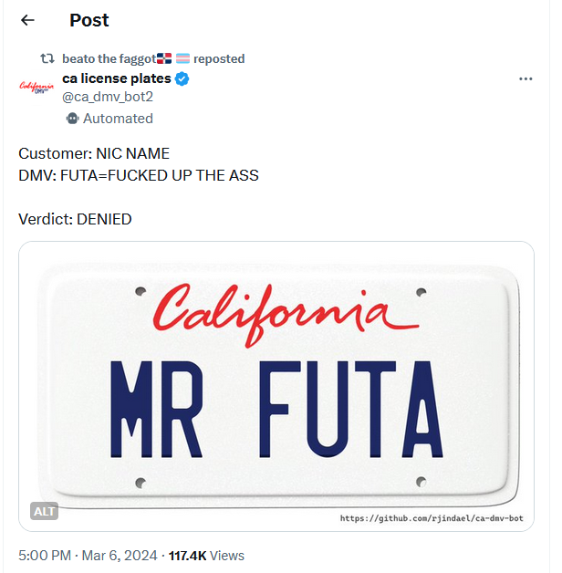
Task: Click the Post page heading
Action: coord(88,20)
